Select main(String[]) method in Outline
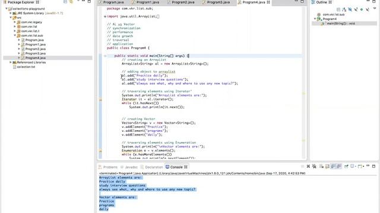Image resolution: width=380 pixels, height=213 pixels. pyautogui.click(x=341, y=24)
